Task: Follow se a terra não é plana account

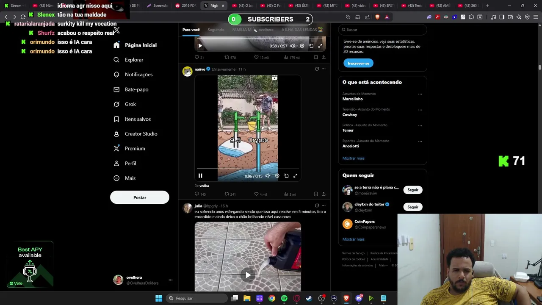Action: click(x=413, y=190)
